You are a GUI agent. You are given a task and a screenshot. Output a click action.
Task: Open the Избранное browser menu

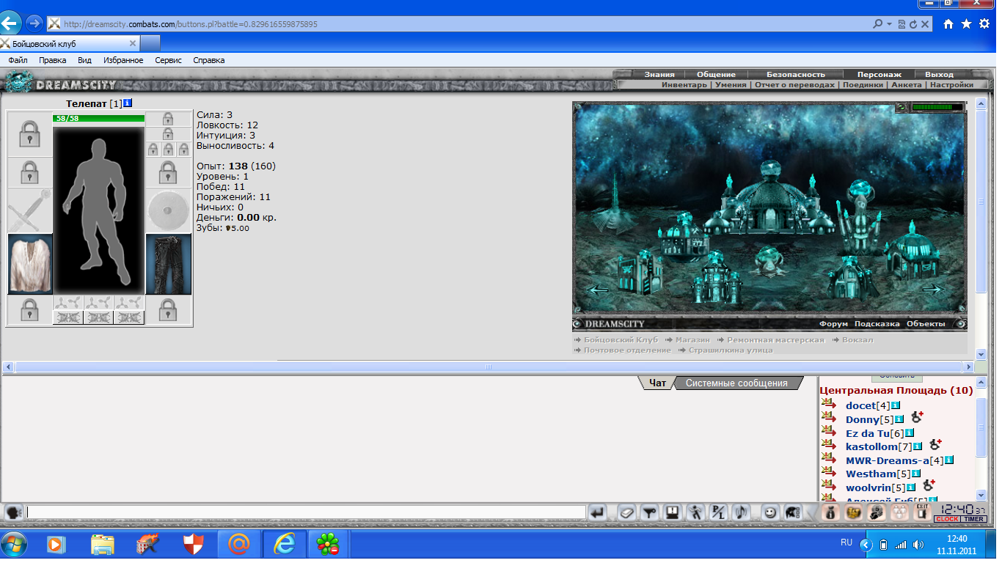click(123, 60)
